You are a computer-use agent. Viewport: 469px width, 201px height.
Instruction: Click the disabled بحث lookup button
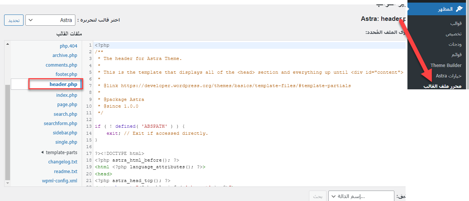(318, 196)
